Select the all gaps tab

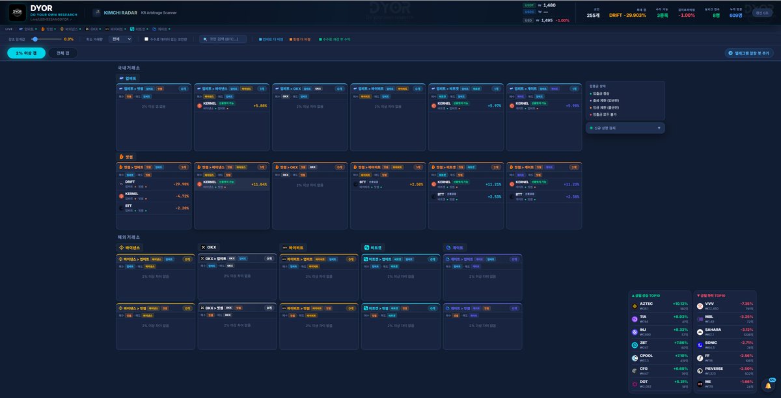point(62,53)
